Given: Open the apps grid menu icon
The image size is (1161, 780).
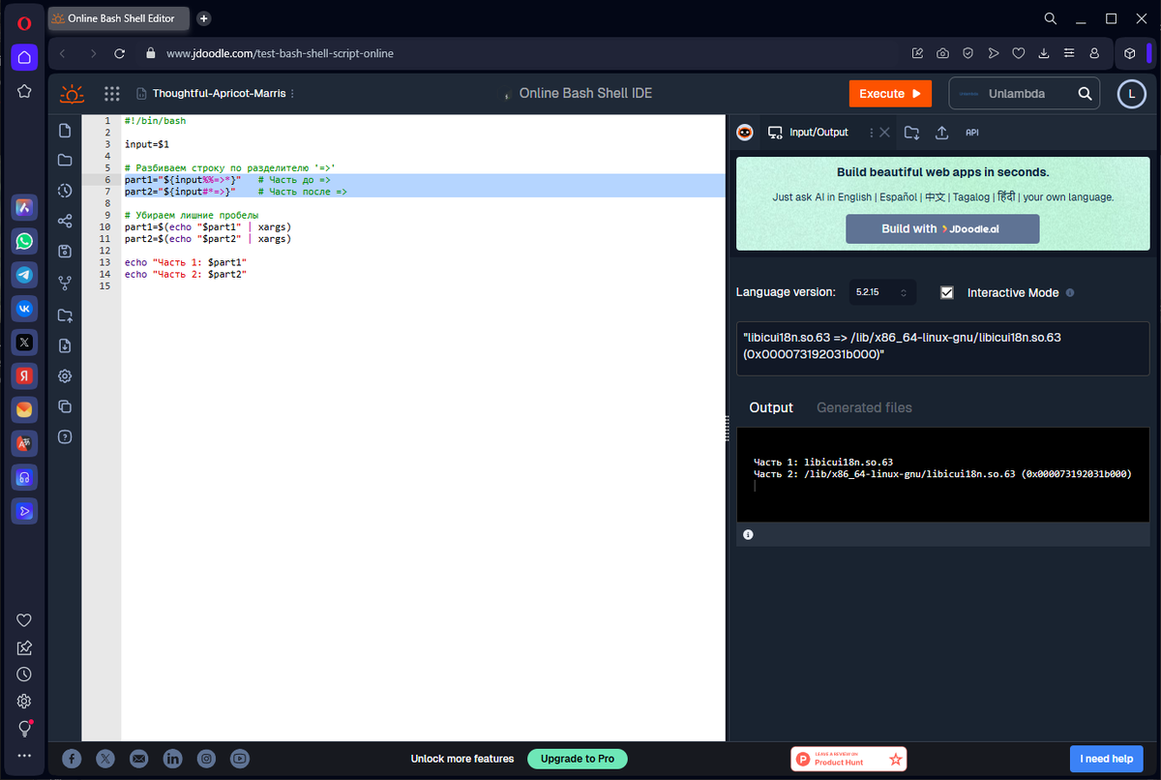Looking at the screenshot, I should pyautogui.click(x=112, y=94).
